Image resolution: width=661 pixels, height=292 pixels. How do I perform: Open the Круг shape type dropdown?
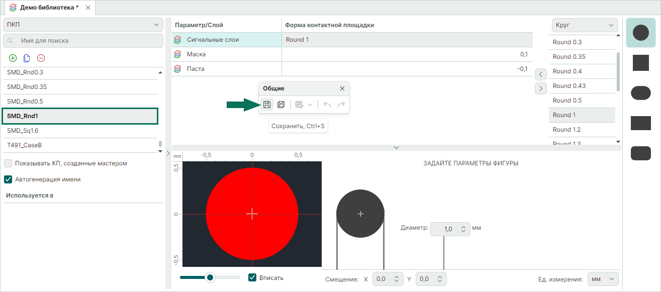point(585,25)
